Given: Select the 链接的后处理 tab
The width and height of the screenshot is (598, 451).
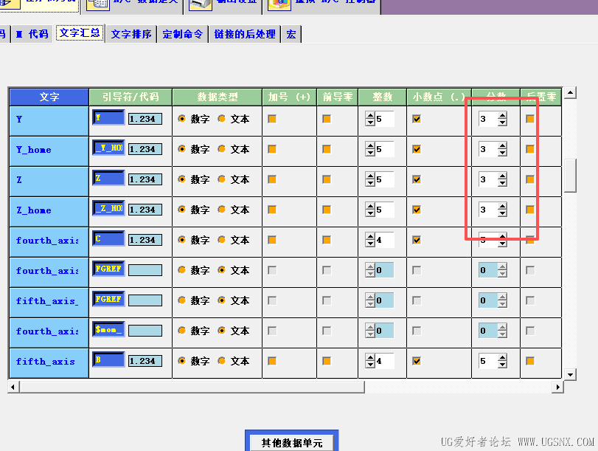Looking at the screenshot, I should (x=245, y=34).
